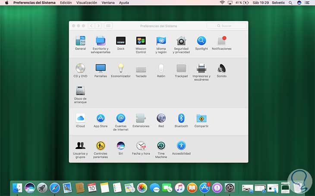315x196 pixels.
Task: Open the General preferences pane
Action: click(x=80, y=41)
